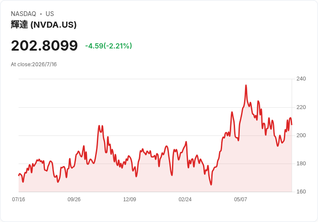This screenshot has width=318, height=222.
Task: Click the NASDAQ exchange label
Action: [x=23, y=14]
